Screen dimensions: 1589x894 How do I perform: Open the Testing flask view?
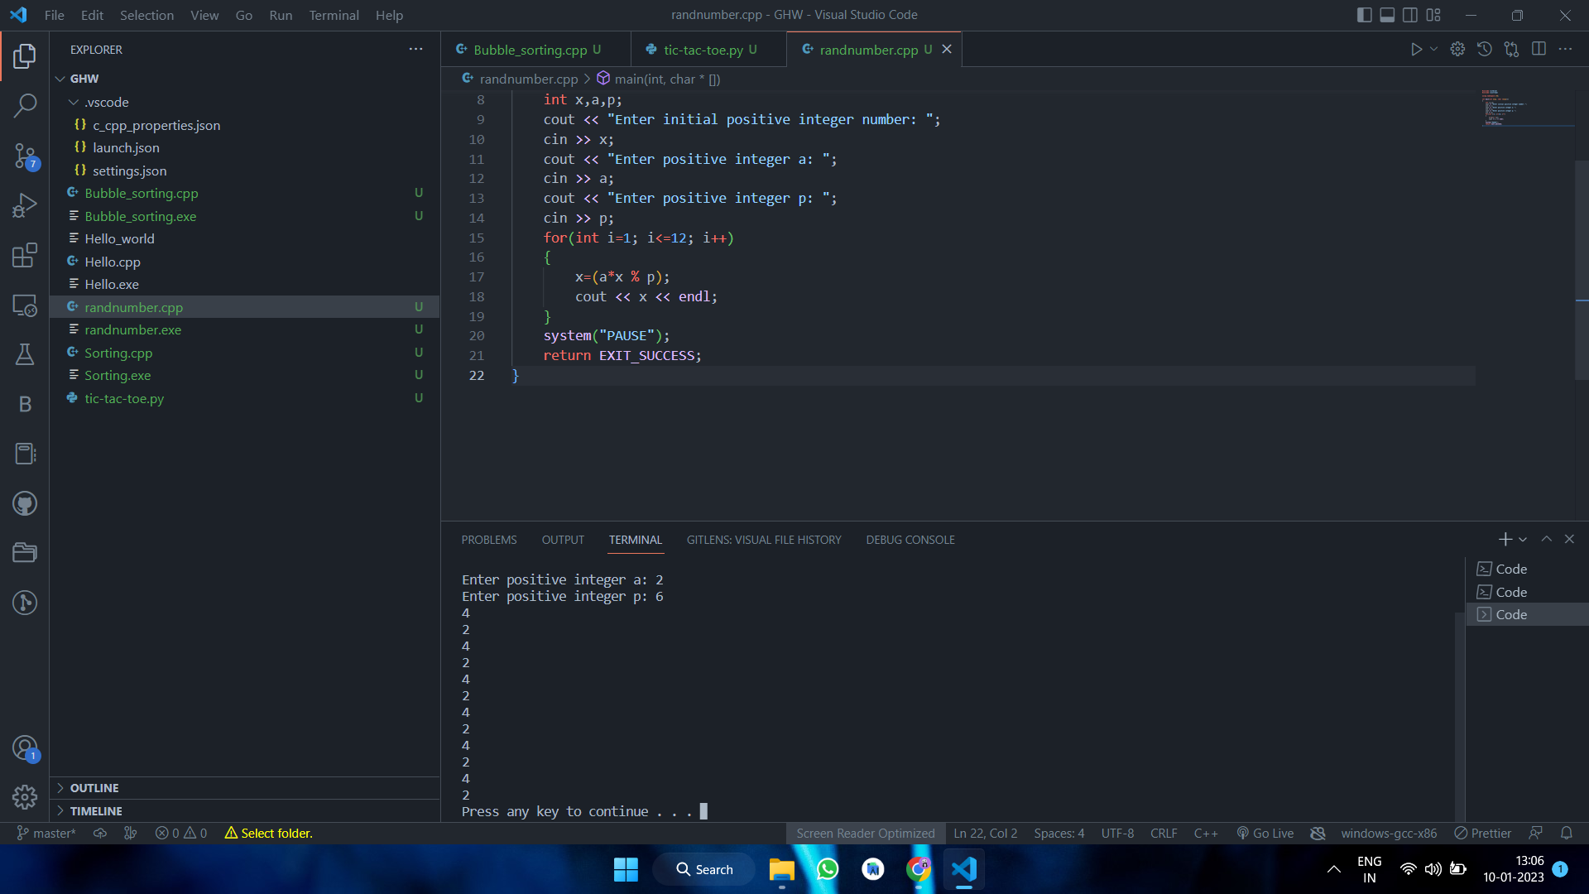tap(25, 354)
